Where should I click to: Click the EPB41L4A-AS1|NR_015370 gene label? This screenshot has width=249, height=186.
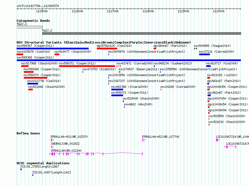(69, 137)
